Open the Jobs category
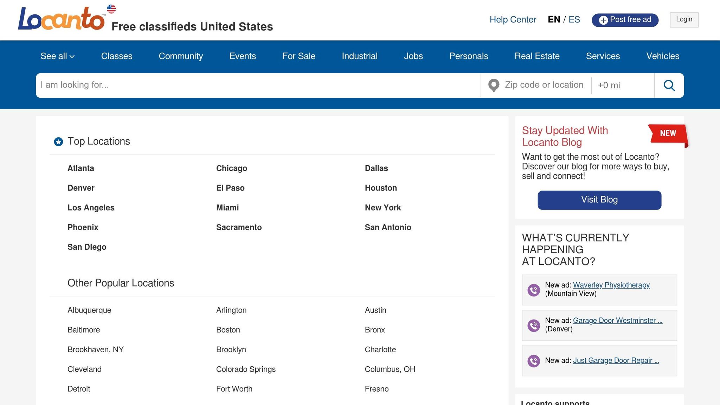Image resolution: width=720 pixels, height=405 pixels. point(413,56)
